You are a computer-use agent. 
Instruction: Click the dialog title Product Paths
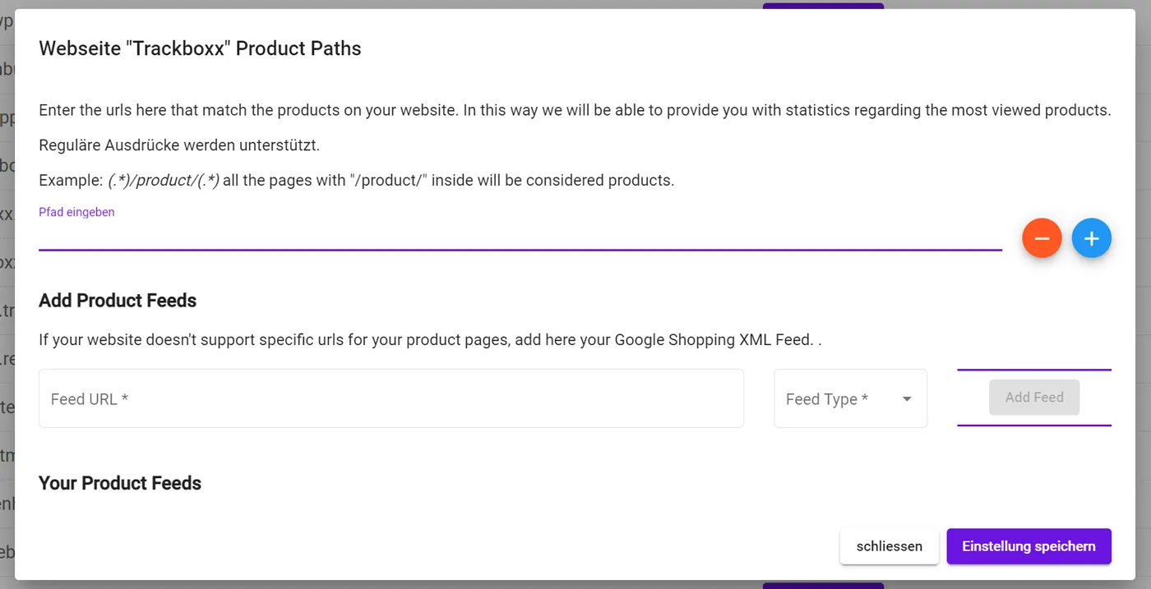pos(200,48)
